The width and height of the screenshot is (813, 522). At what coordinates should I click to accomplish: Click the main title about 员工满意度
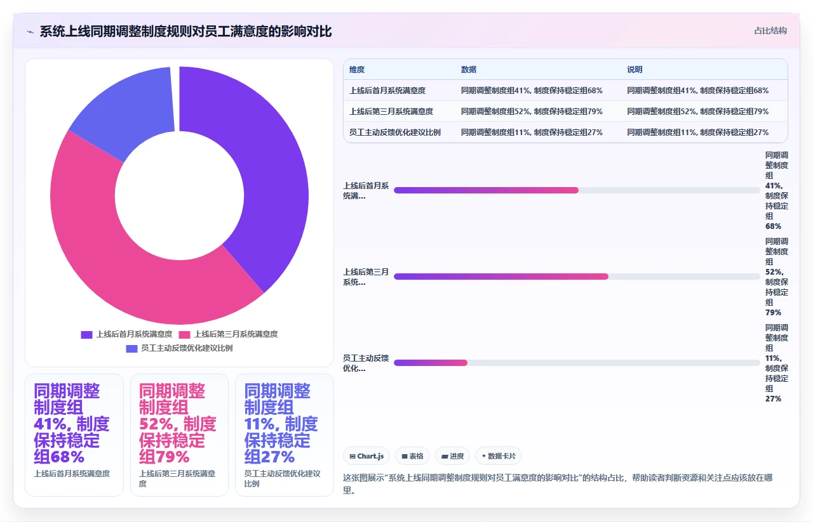(x=185, y=32)
